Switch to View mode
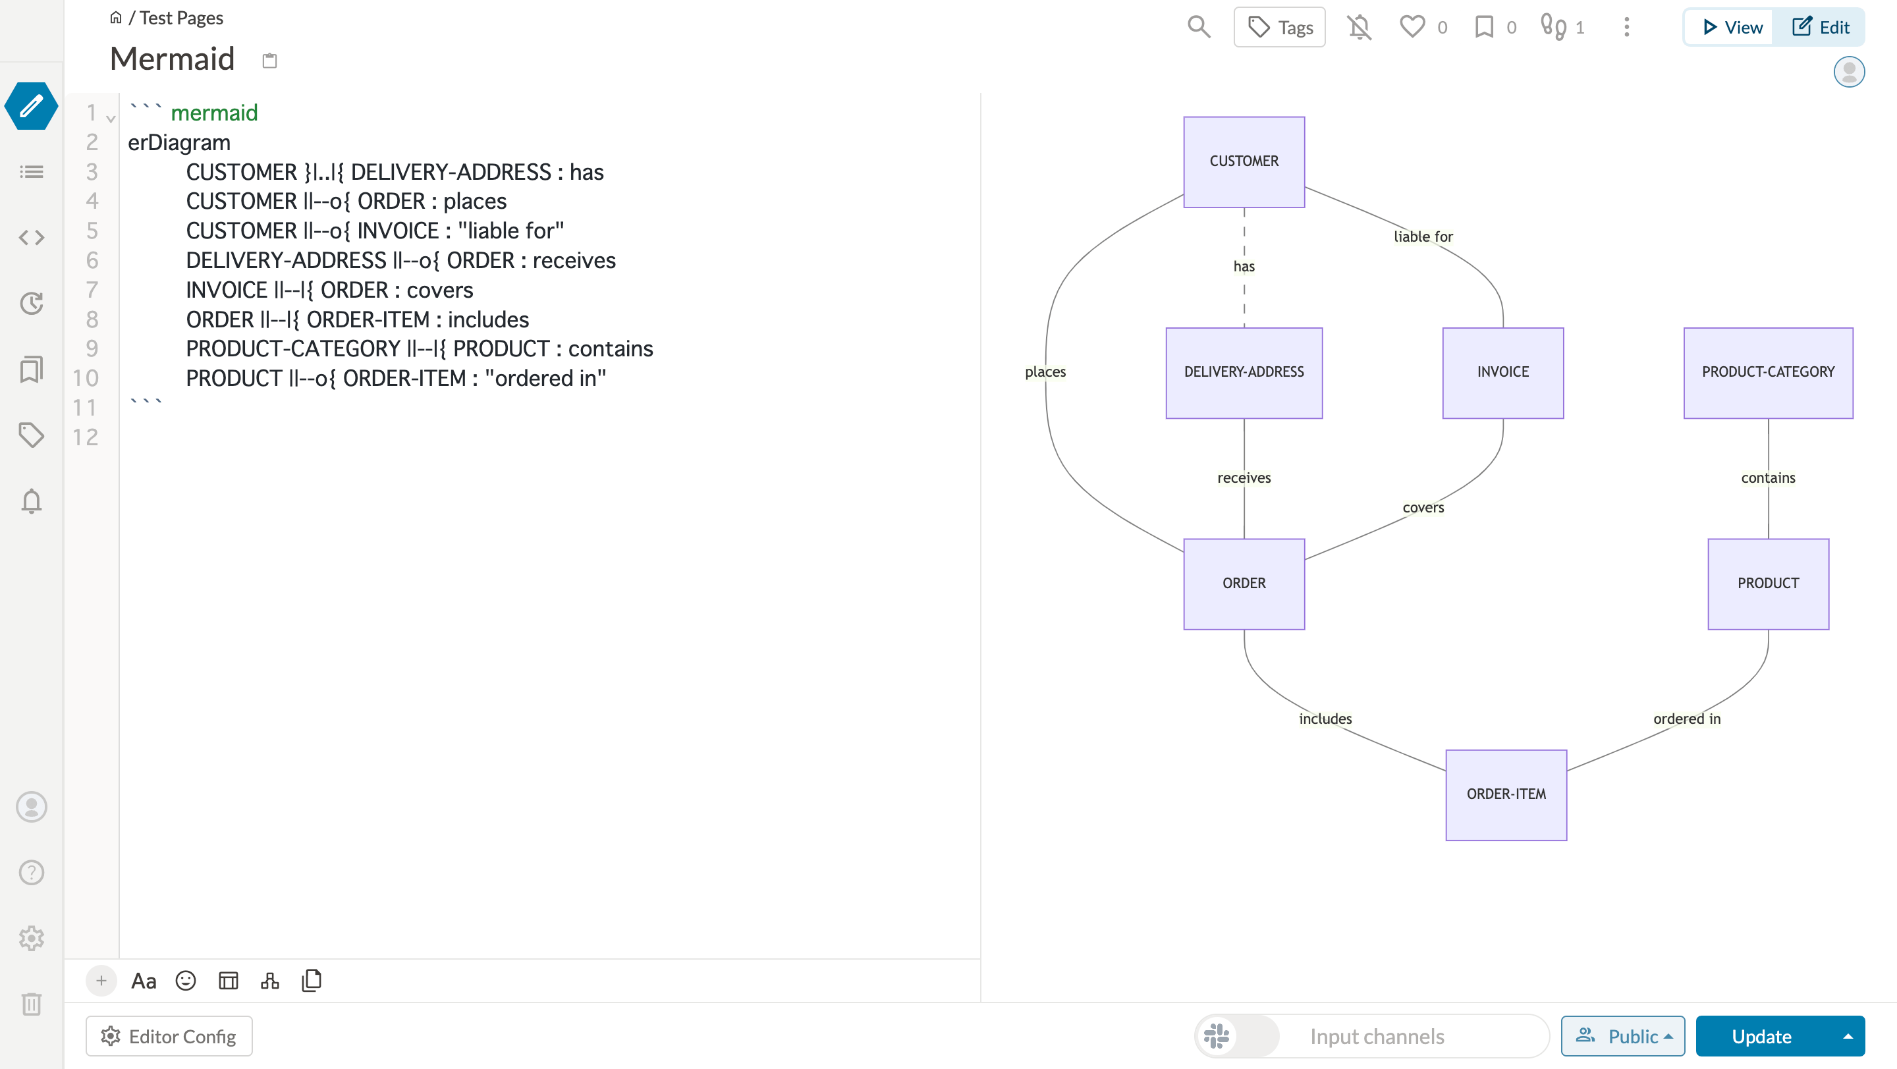This screenshot has width=1897, height=1069. tap(1731, 27)
